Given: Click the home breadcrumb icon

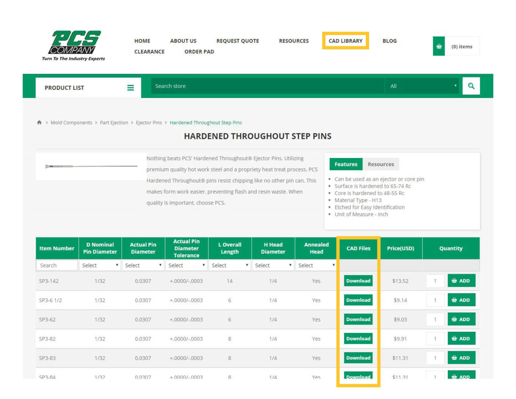Looking at the screenshot, I should 39,123.
